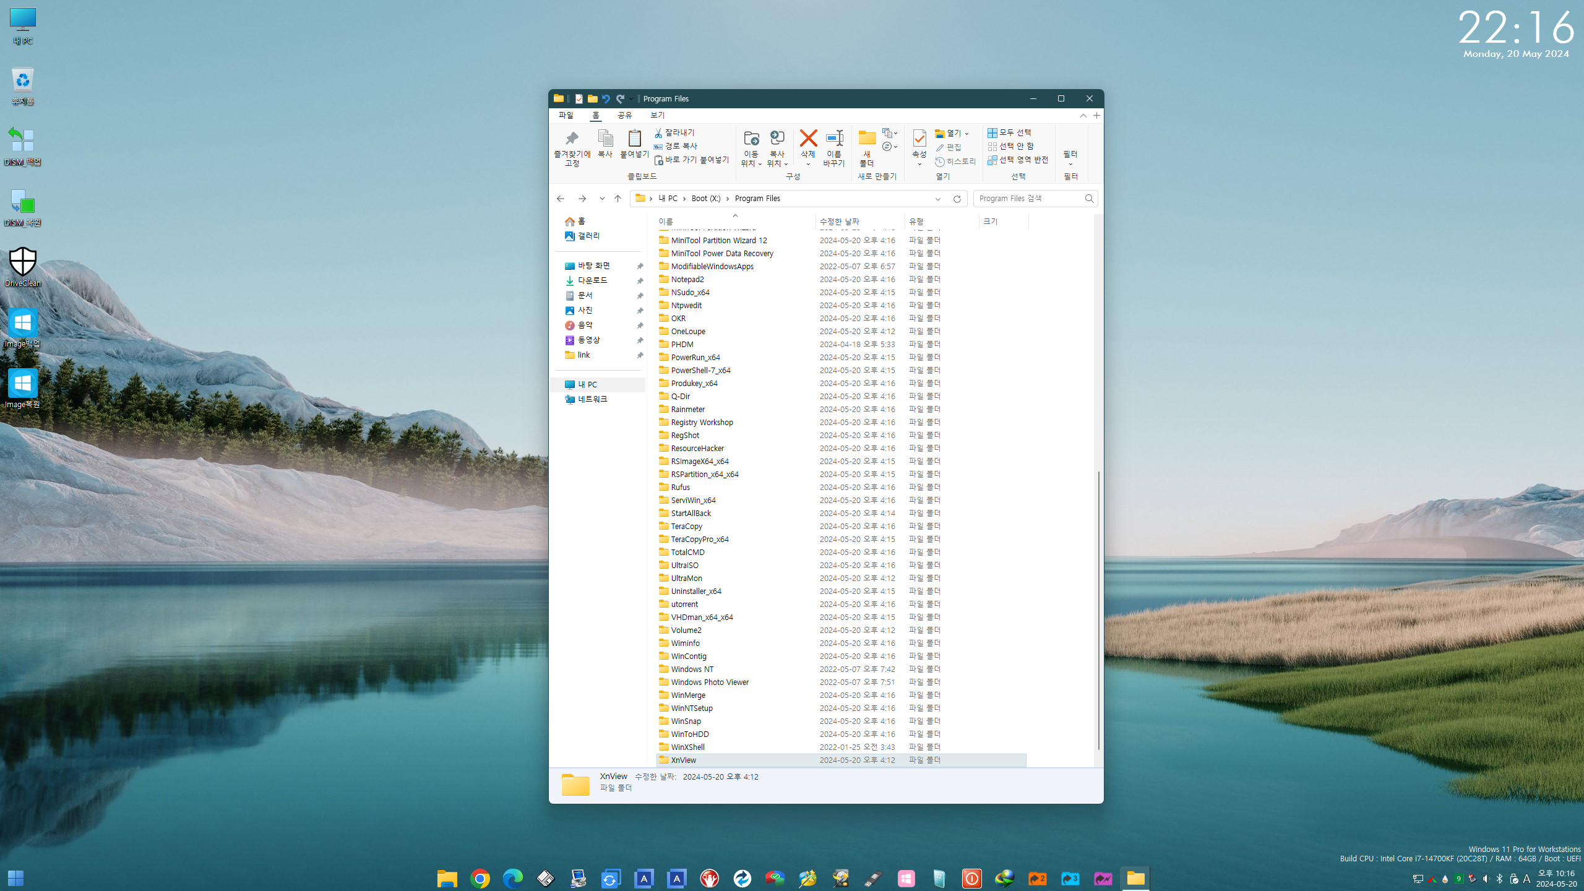The image size is (1584, 891).
Task: Click the Forward navigation arrow
Action: (x=582, y=199)
